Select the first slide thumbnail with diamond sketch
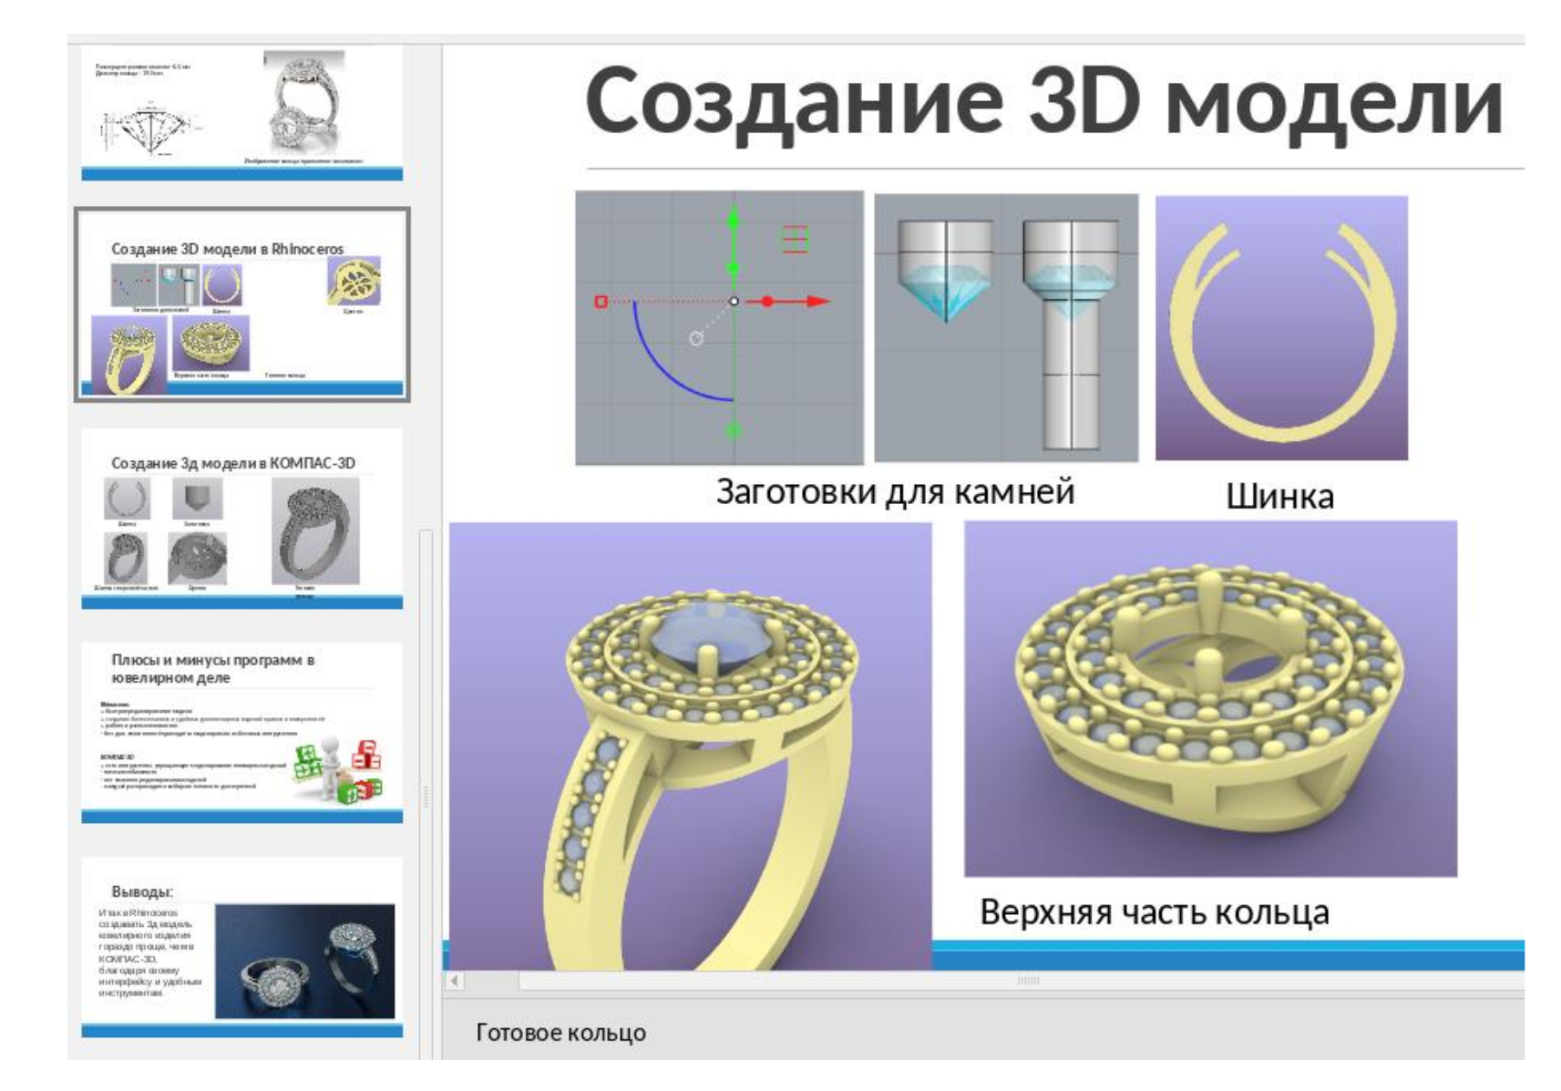1561x1091 pixels. [x=241, y=111]
